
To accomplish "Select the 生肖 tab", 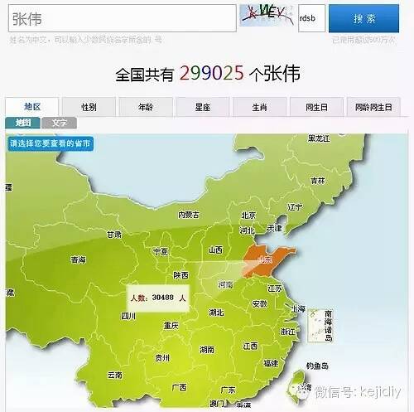I will (x=259, y=107).
